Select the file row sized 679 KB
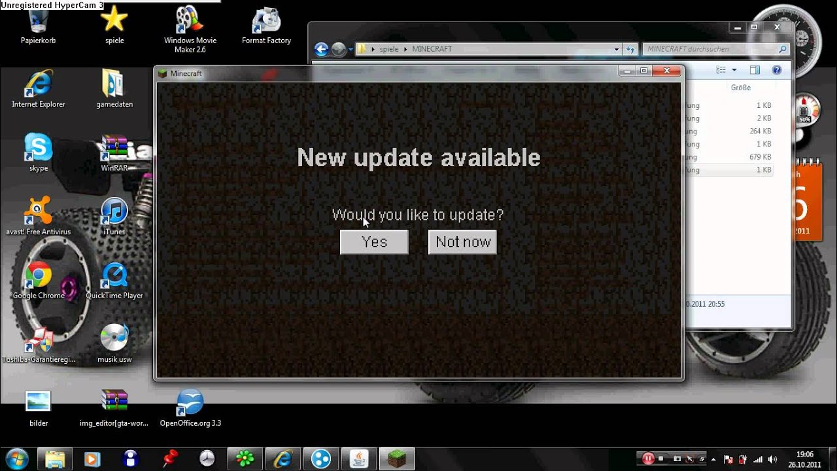 coord(728,157)
